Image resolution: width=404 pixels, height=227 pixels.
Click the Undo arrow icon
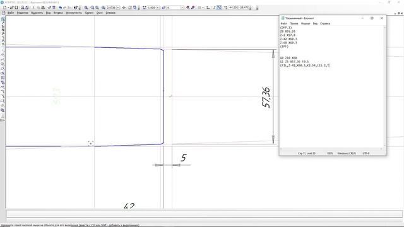[61, 8]
